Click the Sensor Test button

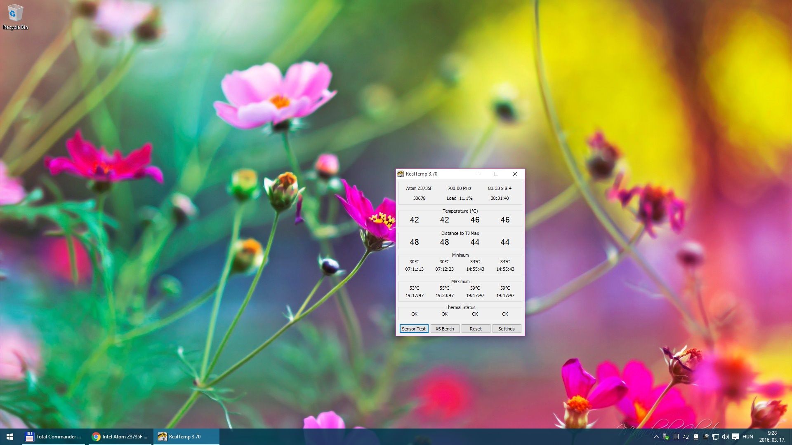click(x=414, y=329)
